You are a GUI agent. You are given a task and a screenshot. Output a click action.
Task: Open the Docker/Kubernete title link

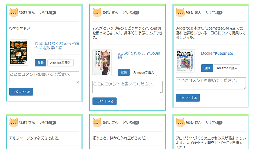217,53
